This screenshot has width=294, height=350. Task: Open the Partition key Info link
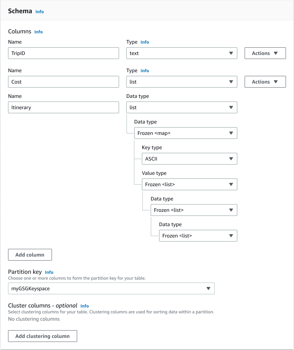pos(49,272)
